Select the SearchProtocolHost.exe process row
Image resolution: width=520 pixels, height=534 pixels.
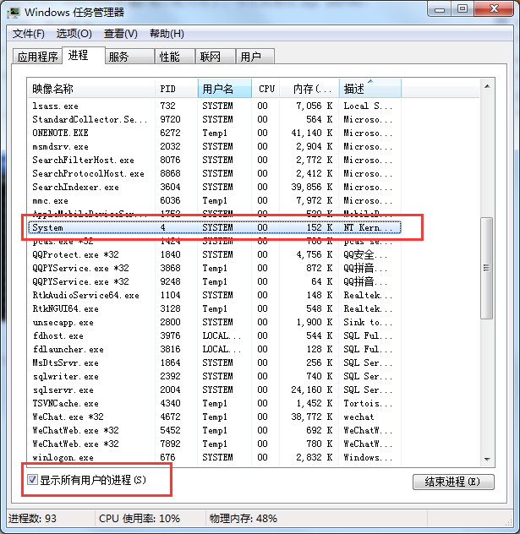215,173
